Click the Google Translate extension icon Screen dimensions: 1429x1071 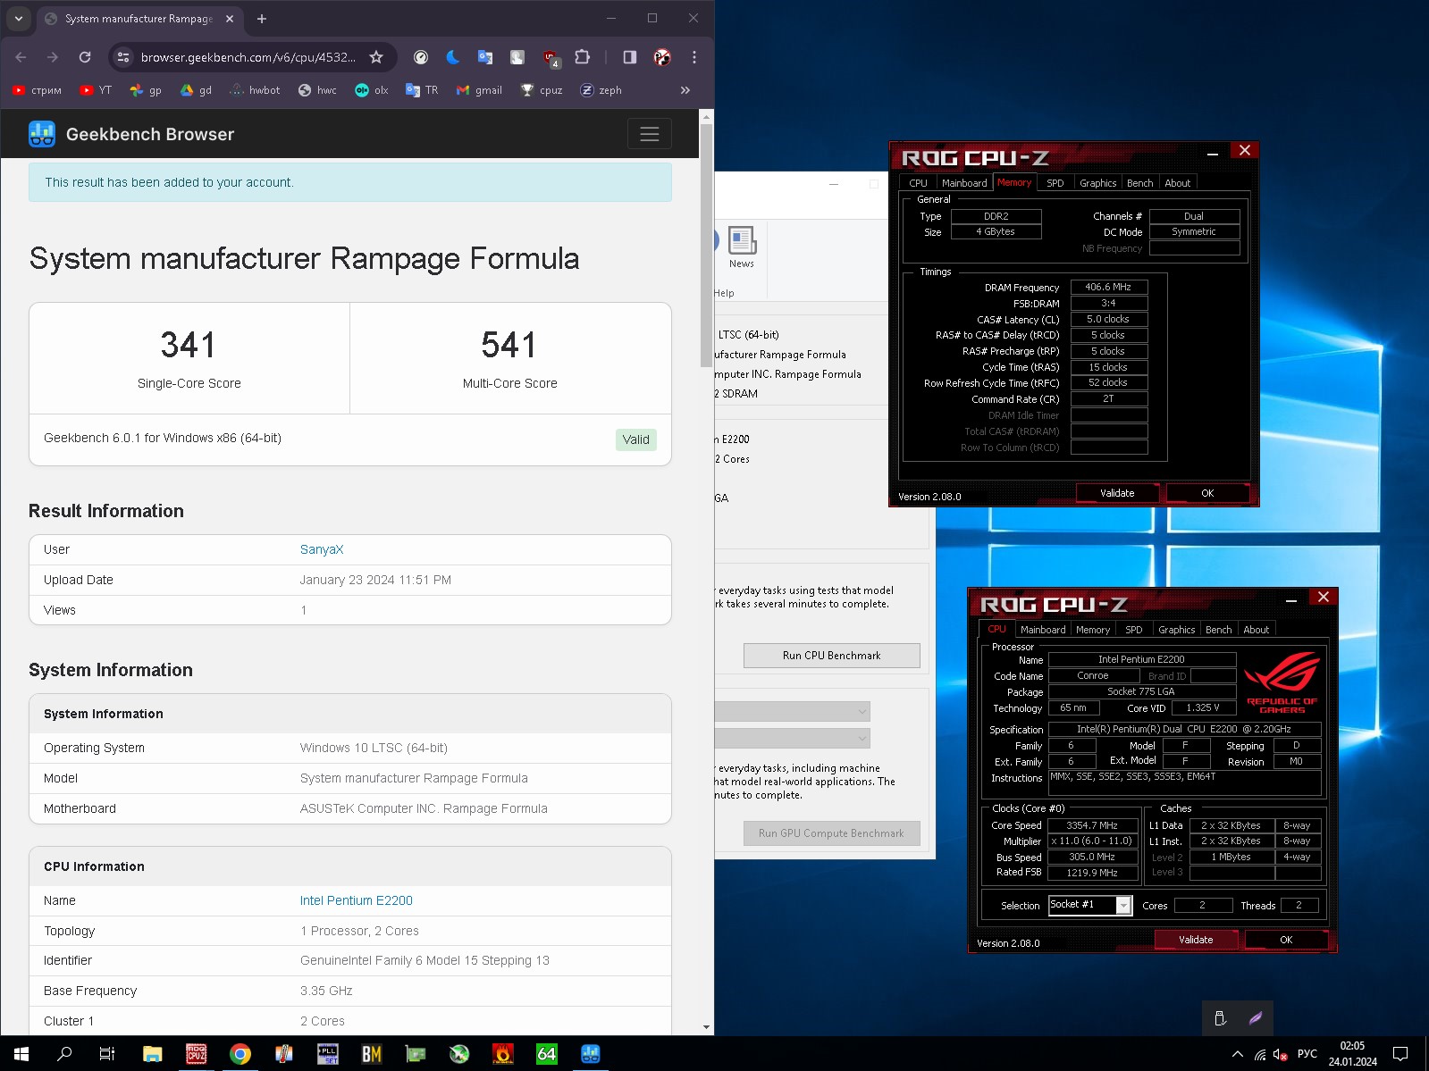[x=485, y=57]
